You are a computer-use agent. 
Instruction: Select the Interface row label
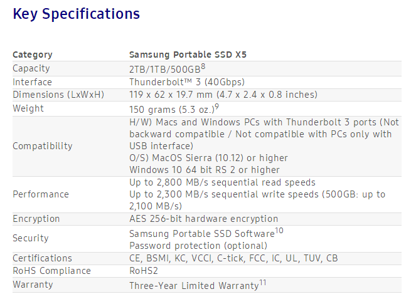click(x=33, y=82)
